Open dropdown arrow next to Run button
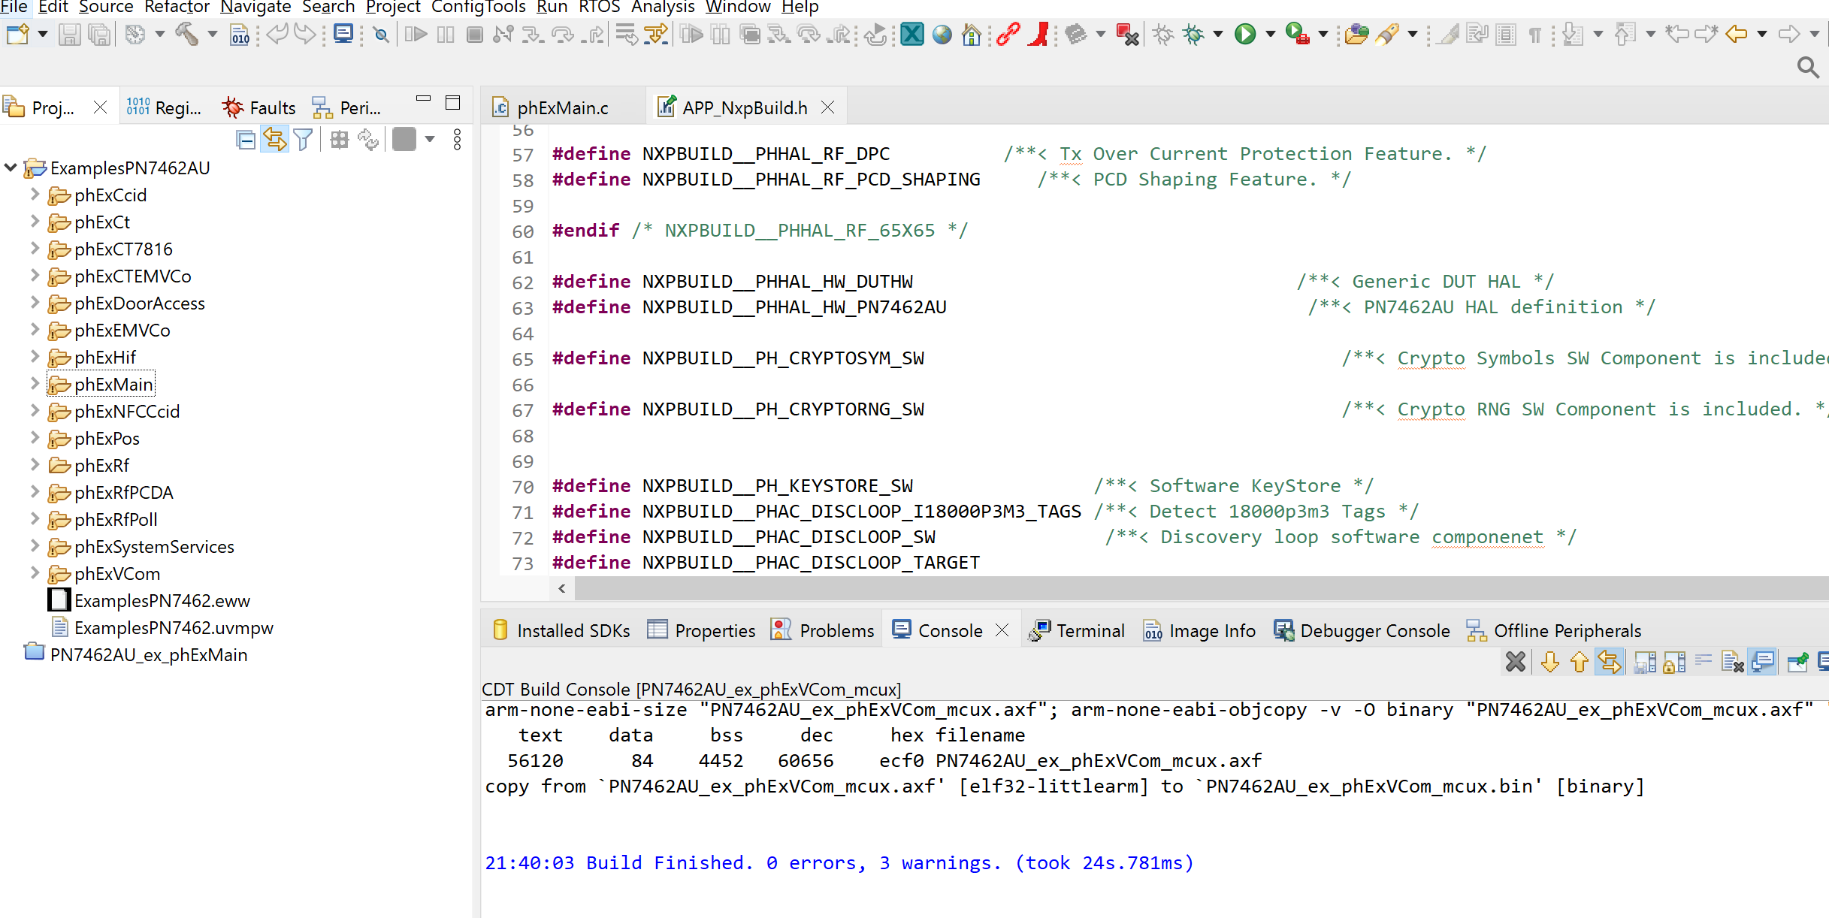The height and width of the screenshot is (918, 1829). [x=1271, y=35]
